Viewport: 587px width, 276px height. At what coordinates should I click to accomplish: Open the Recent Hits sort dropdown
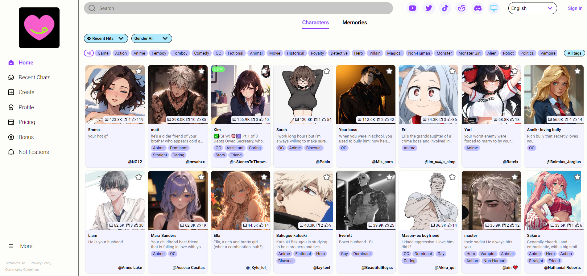(106, 38)
